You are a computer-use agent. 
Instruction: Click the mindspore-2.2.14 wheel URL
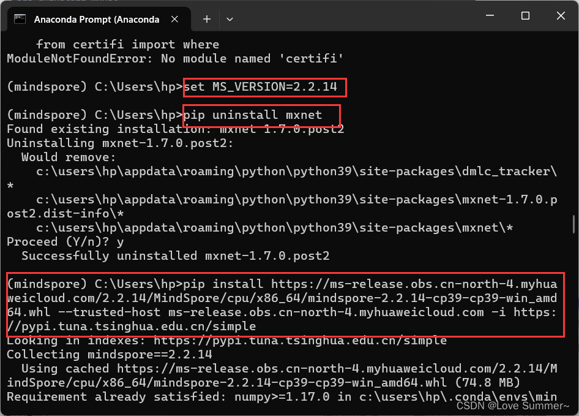[x=288, y=297]
